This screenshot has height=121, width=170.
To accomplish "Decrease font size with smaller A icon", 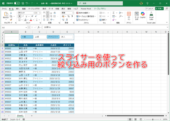I will pos(36,16).
